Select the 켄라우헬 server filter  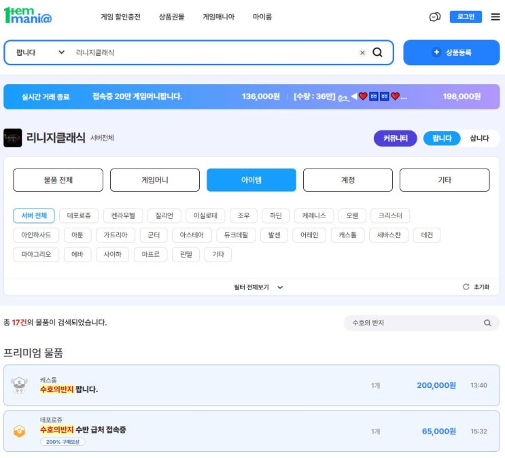coord(123,215)
